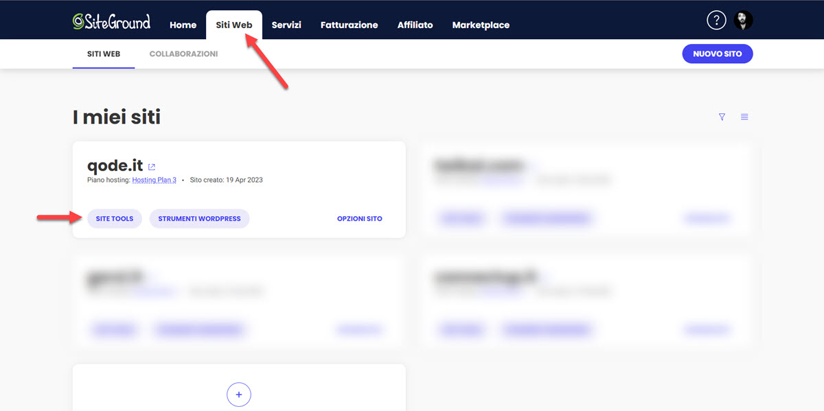Open Siti Web menu tab
The height and width of the screenshot is (411, 824).
click(234, 25)
